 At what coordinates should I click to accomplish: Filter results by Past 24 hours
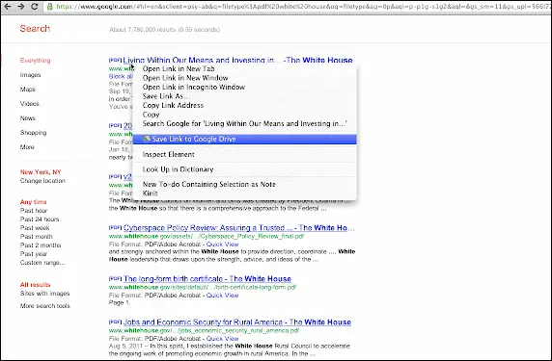(x=40, y=219)
